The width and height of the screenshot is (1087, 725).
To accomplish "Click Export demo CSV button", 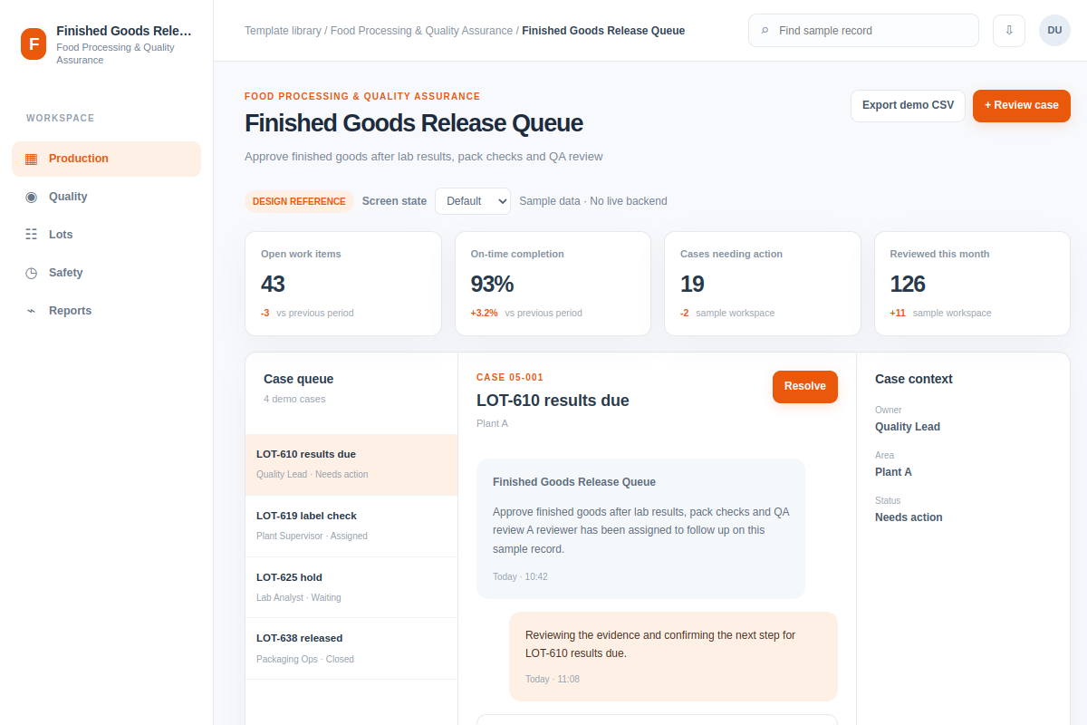I will point(908,106).
